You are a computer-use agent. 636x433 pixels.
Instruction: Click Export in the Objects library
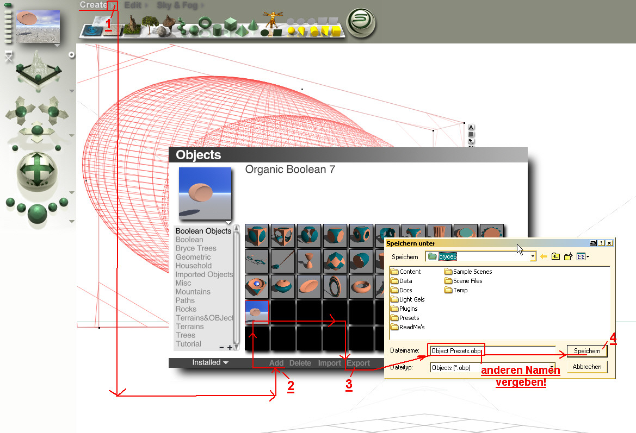point(358,363)
